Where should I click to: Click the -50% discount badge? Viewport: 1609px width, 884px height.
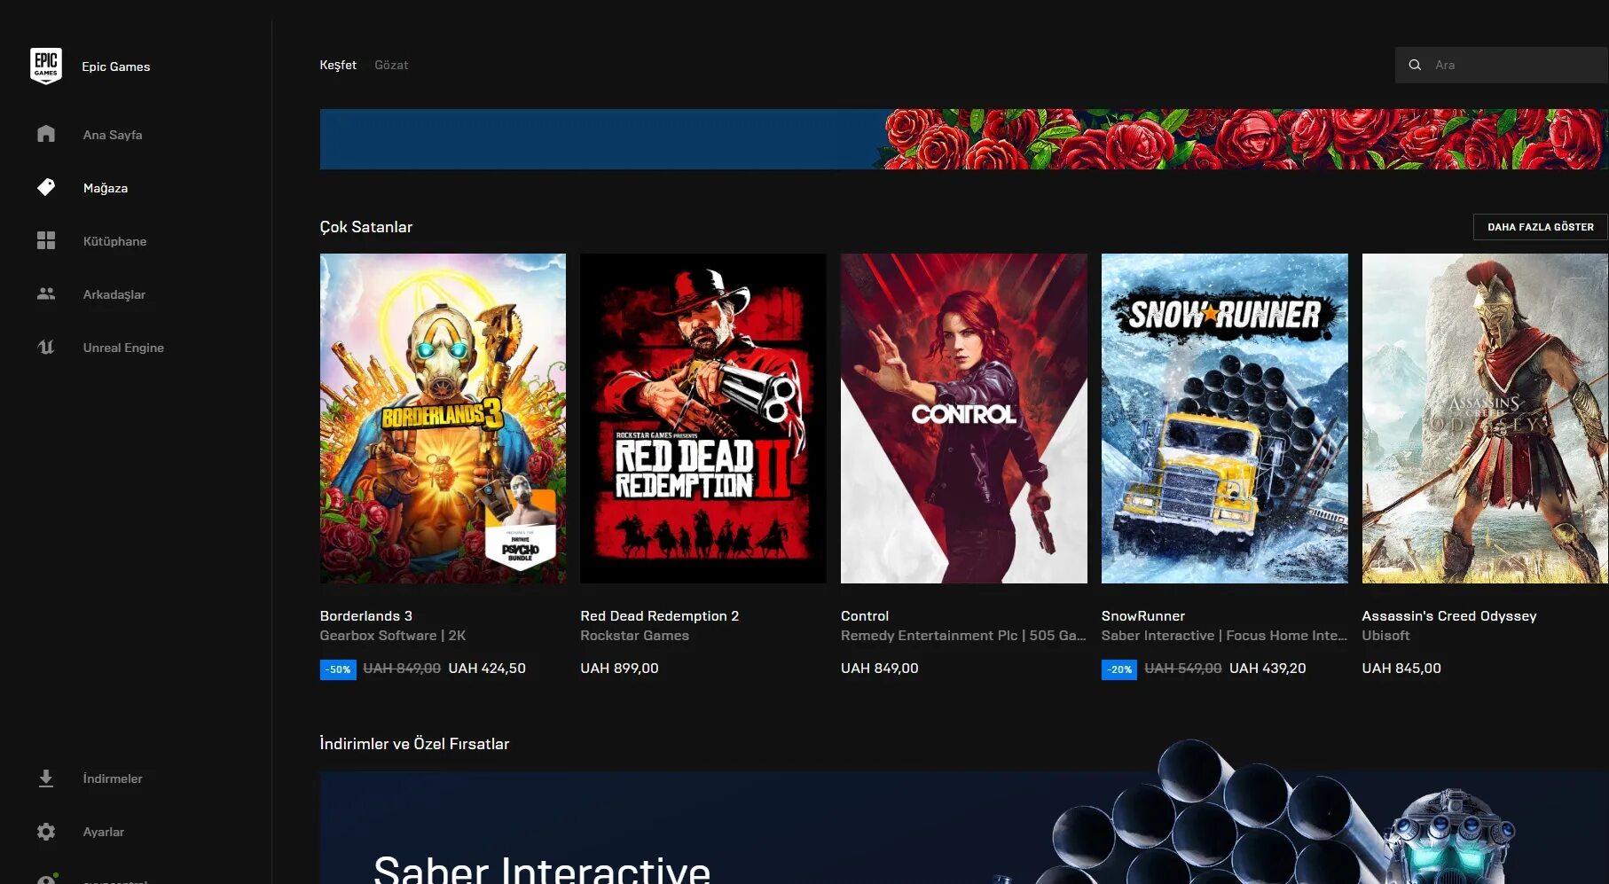pyautogui.click(x=338, y=669)
